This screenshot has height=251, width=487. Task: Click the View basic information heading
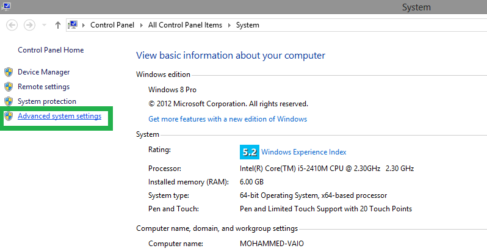click(x=231, y=56)
